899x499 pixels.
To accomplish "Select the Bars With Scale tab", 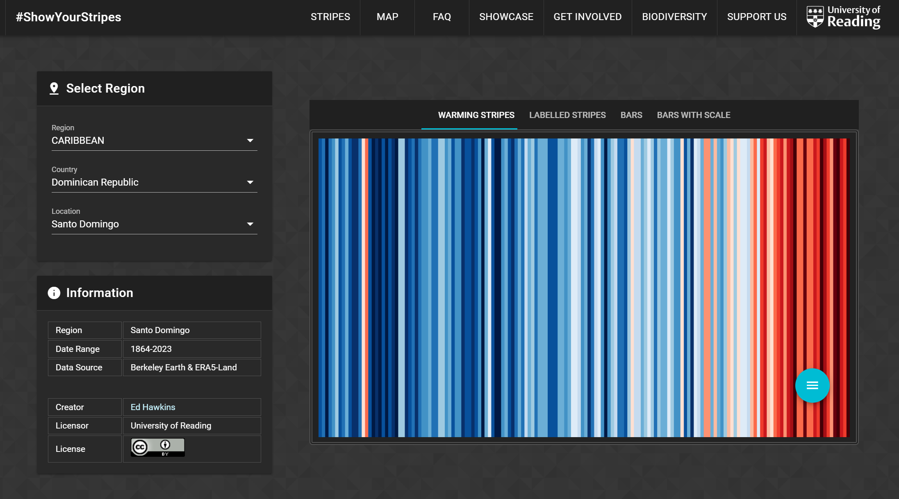I will tap(693, 115).
